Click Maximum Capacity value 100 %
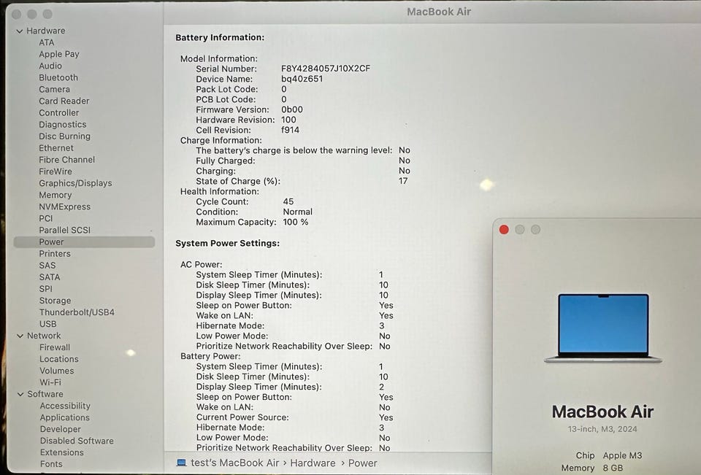This screenshot has height=475, width=701. point(296,222)
